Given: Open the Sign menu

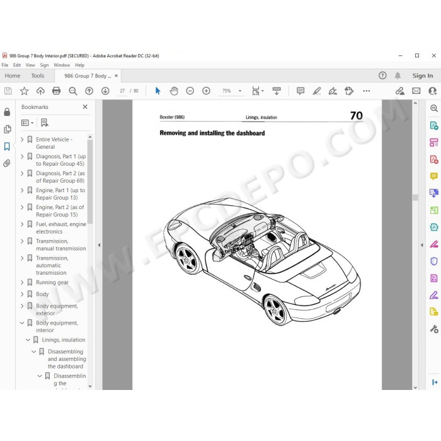Looking at the screenshot, I should coord(44,65).
